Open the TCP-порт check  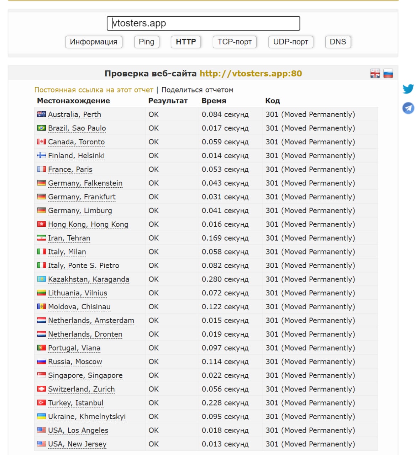pyautogui.click(x=235, y=42)
